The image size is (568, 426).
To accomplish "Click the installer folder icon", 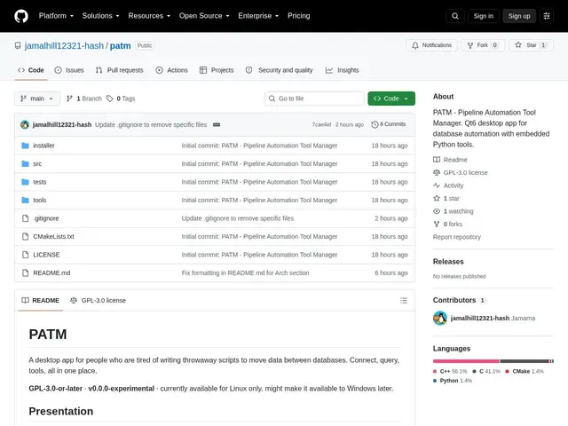I will pyautogui.click(x=25, y=146).
